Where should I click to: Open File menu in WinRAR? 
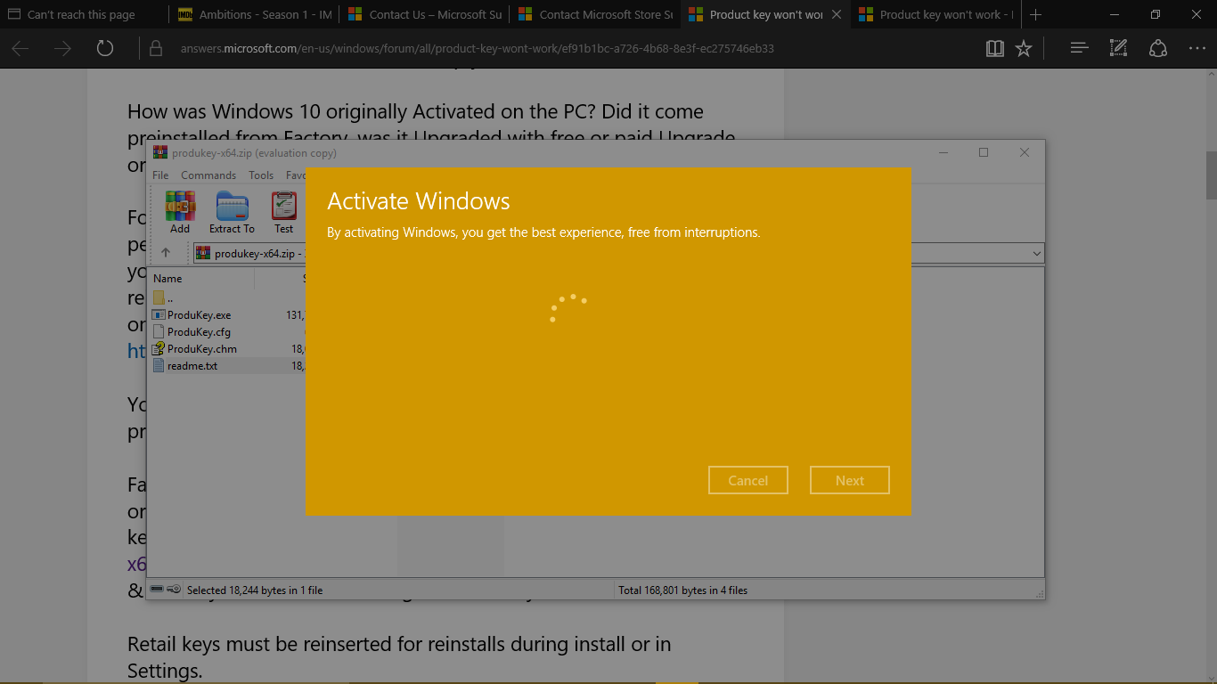[160, 175]
